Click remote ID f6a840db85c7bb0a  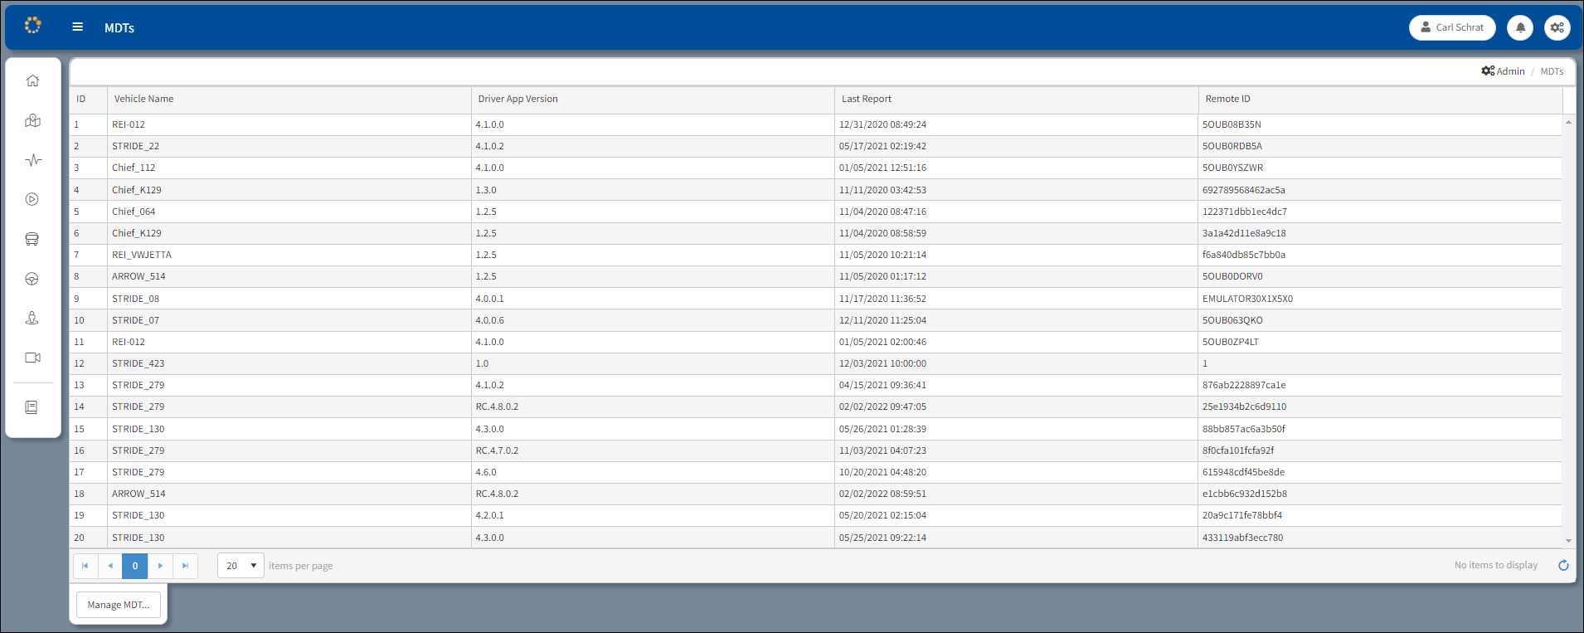pos(1243,255)
